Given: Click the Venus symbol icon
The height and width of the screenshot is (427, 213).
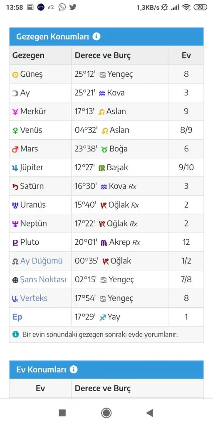Looking at the screenshot, I should pyautogui.click(x=15, y=131).
